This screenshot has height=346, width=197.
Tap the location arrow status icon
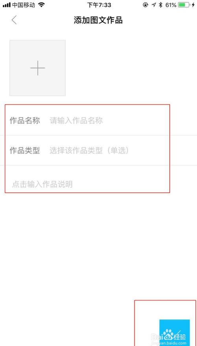(x=154, y=5)
